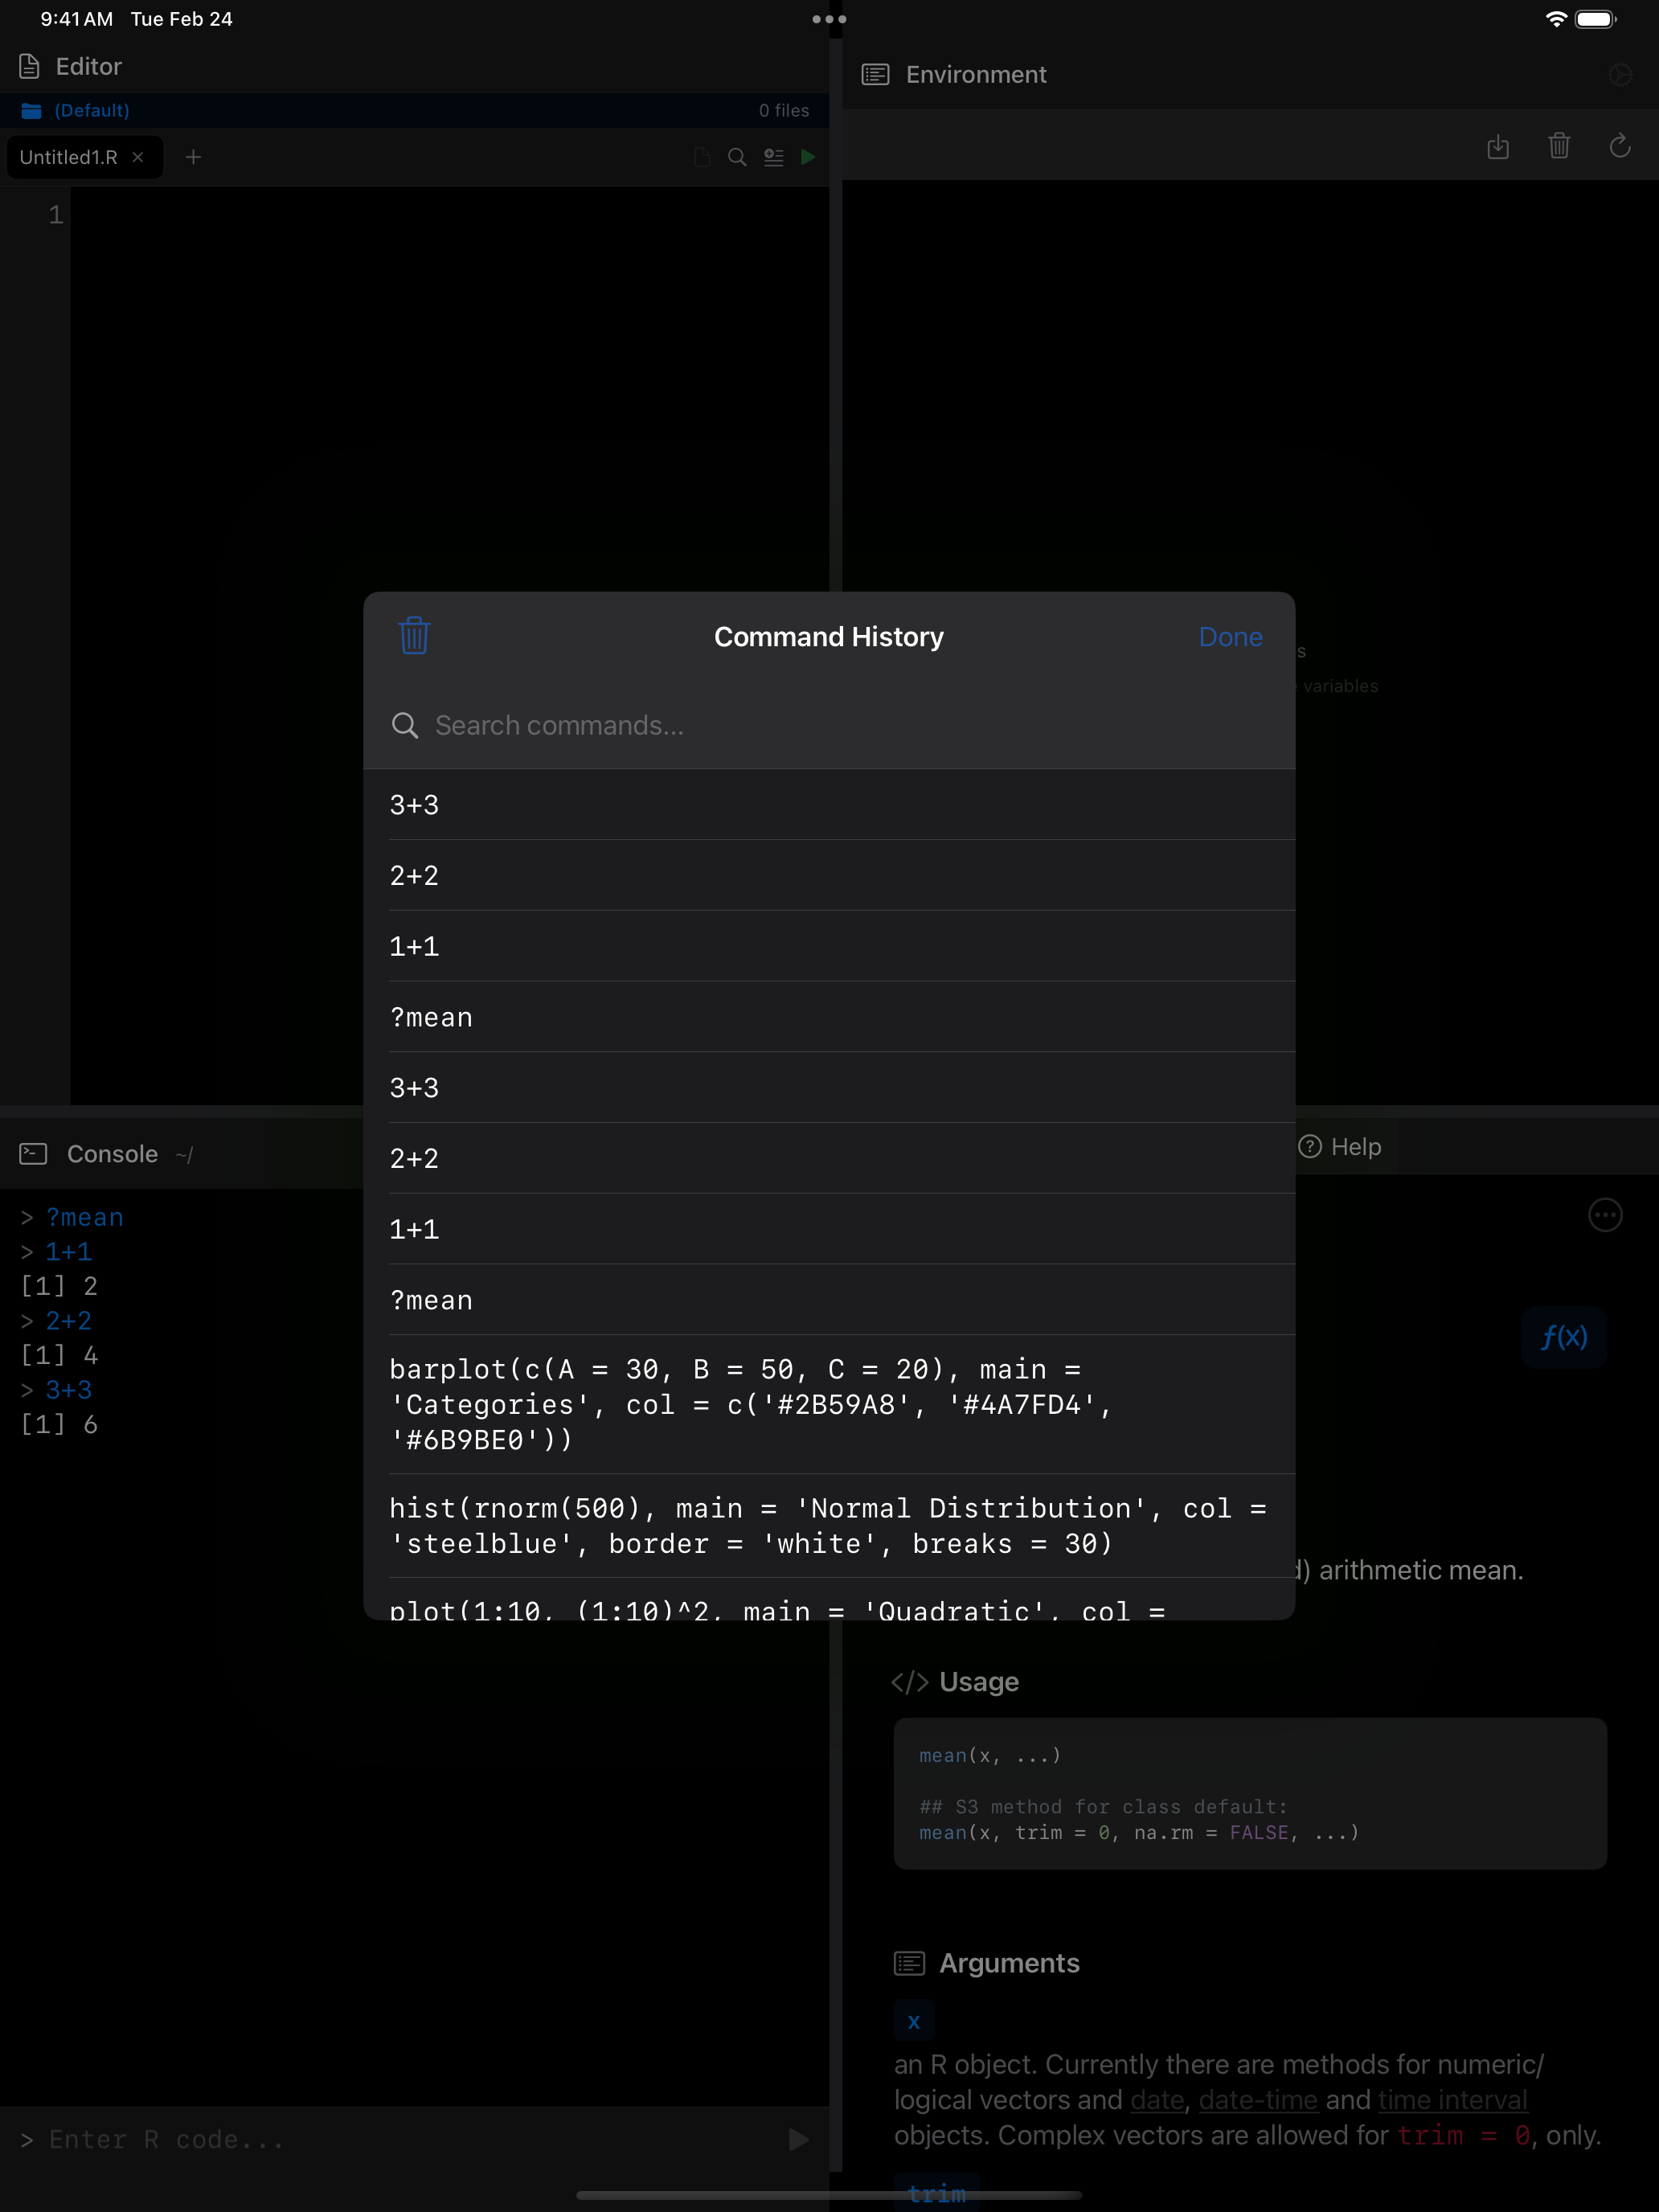Dismiss Command History with Done
The image size is (1659, 2212).
(1229, 637)
